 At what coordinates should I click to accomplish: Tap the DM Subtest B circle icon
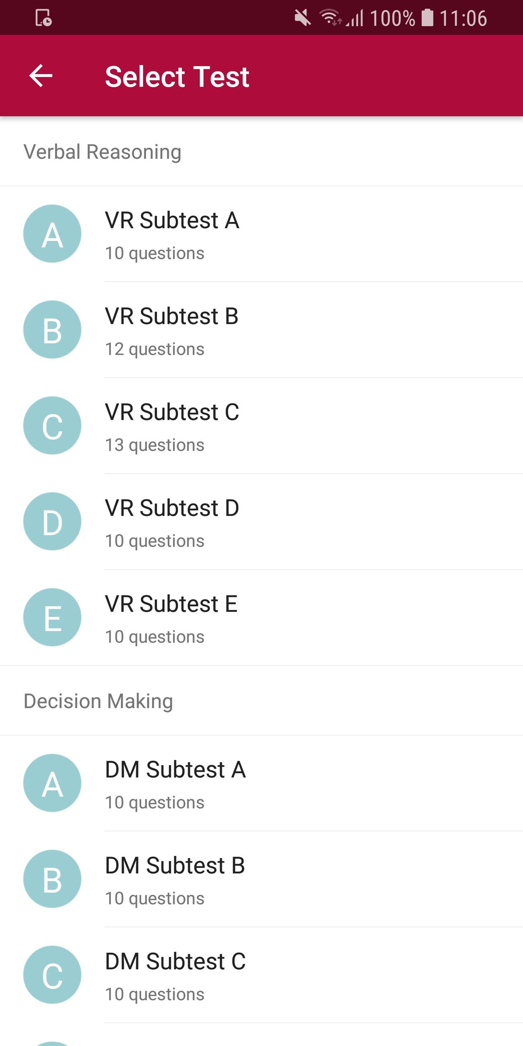(52, 878)
